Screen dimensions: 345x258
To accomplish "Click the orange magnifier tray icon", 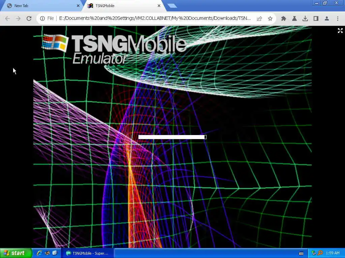I will click(x=320, y=253).
